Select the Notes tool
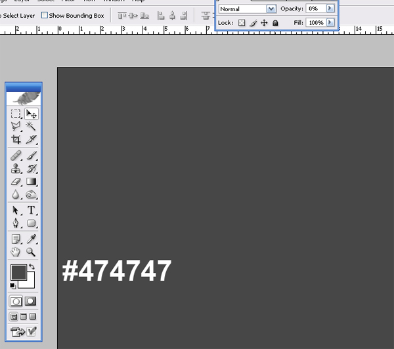Viewport: 394px width, 349px height. pos(16,239)
